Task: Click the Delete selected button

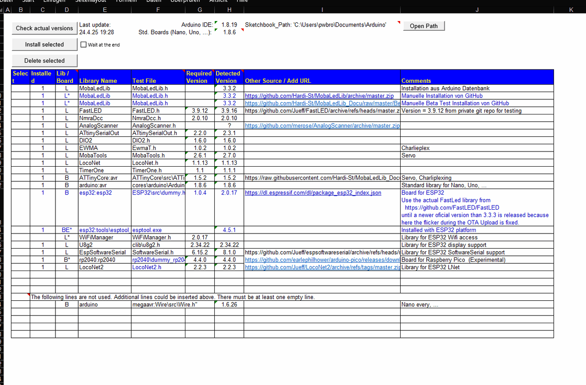Action: pyautogui.click(x=44, y=60)
